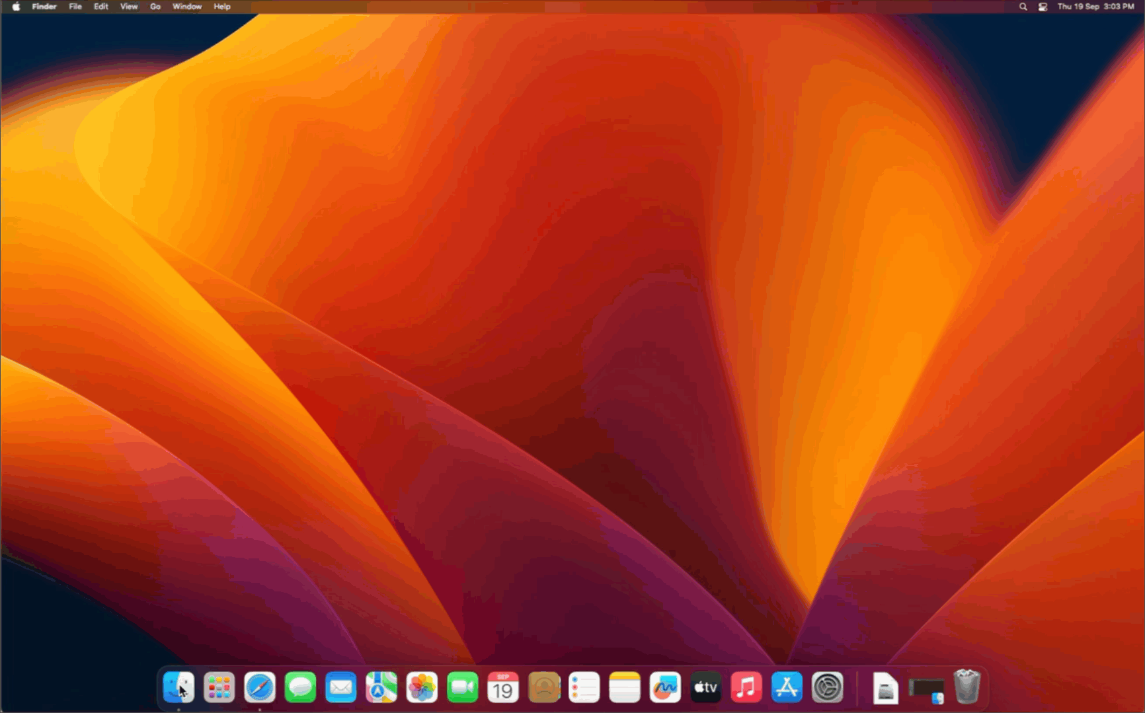
Task: Click the Spotlight search icon
Action: tap(1023, 7)
